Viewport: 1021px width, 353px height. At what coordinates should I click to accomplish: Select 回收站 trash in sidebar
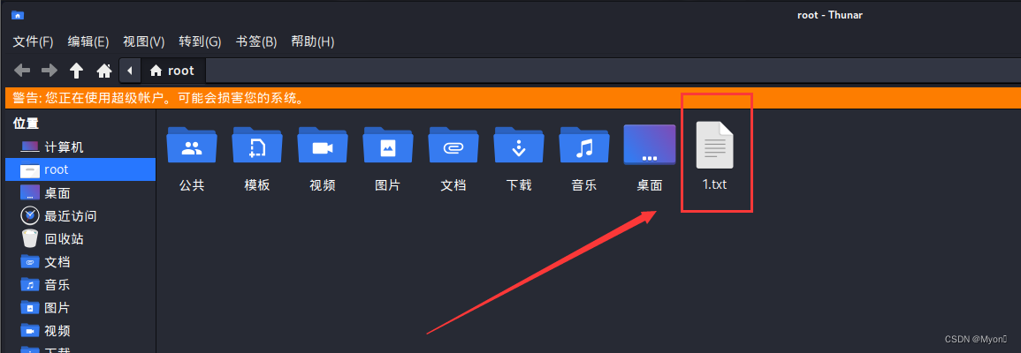(80, 238)
